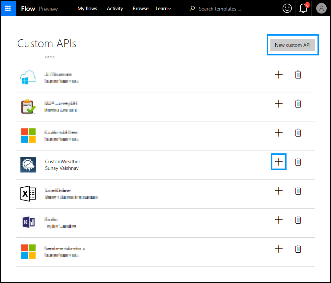Click the CustomWeather weather thumbnail
Viewport: 331px width, 283px height.
(x=28, y=165)
